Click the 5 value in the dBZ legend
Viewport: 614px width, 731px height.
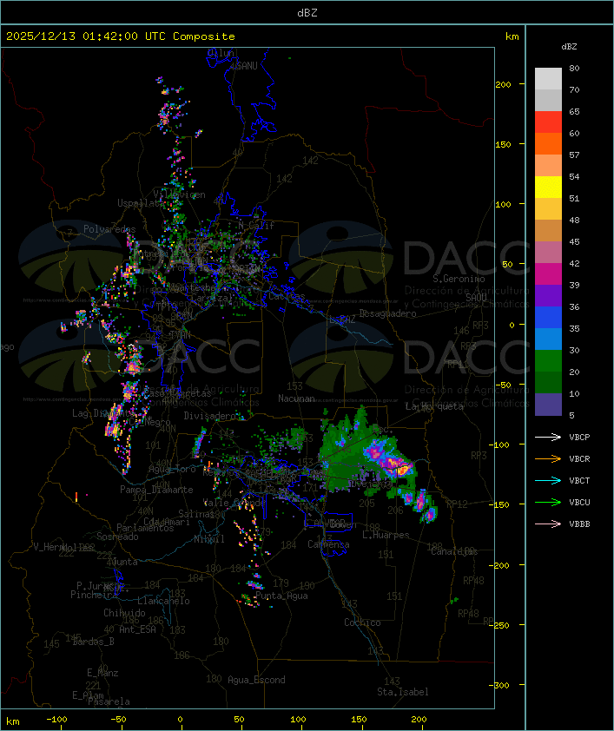571,415
